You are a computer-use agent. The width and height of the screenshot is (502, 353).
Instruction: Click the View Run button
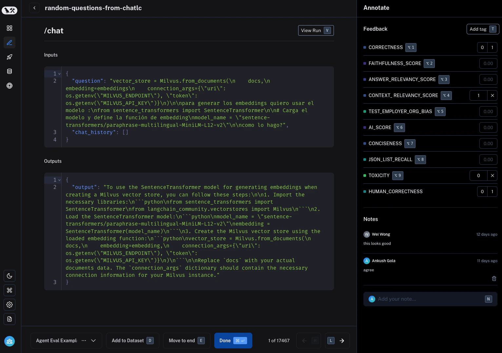tap(316, 30)
